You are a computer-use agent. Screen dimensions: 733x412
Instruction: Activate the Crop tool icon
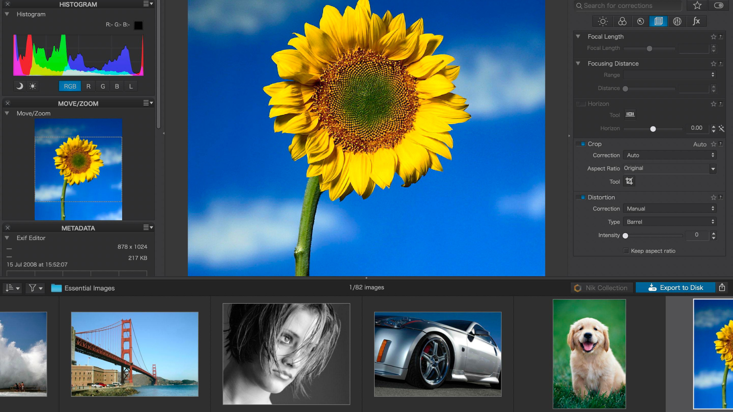629,181
